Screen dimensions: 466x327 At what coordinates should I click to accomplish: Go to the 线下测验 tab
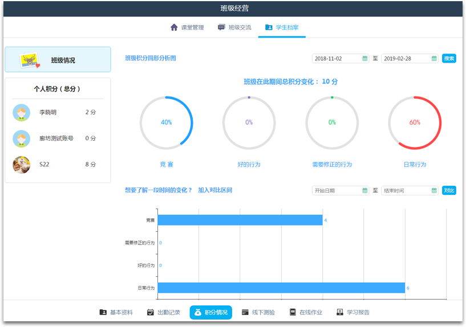(258, 312)
